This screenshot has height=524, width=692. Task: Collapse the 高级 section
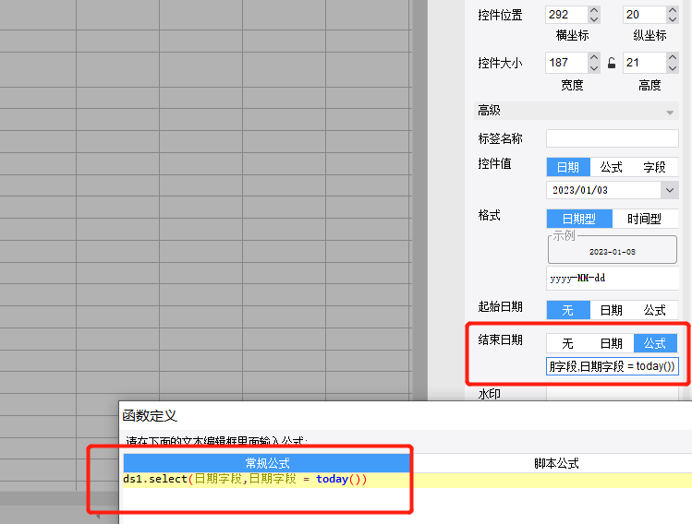click(x=670, y=113)
